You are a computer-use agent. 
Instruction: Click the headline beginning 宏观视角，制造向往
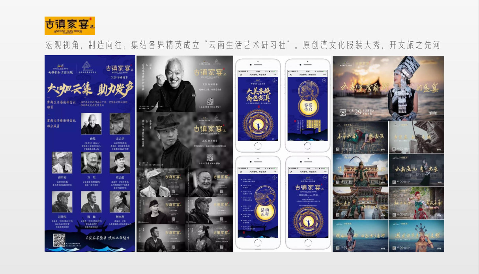[x=243, y=45]
